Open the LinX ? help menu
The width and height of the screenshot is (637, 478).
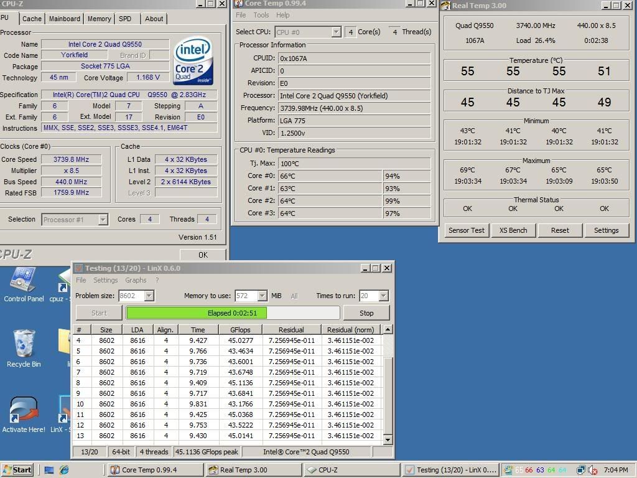point(157,280)
